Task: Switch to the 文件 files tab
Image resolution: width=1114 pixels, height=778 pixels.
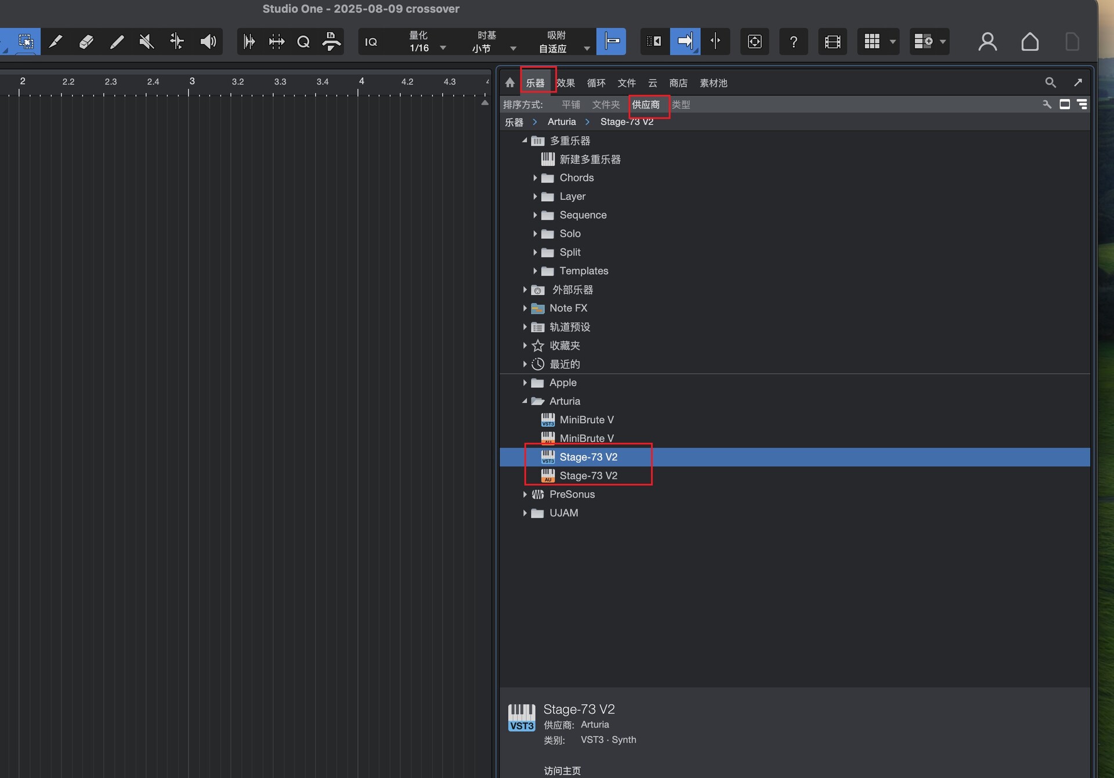Action: click(x=627, y=83)
